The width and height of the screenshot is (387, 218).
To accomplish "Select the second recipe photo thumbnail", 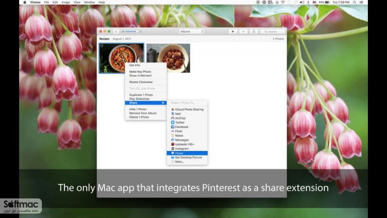I will (x=168, y=58).
